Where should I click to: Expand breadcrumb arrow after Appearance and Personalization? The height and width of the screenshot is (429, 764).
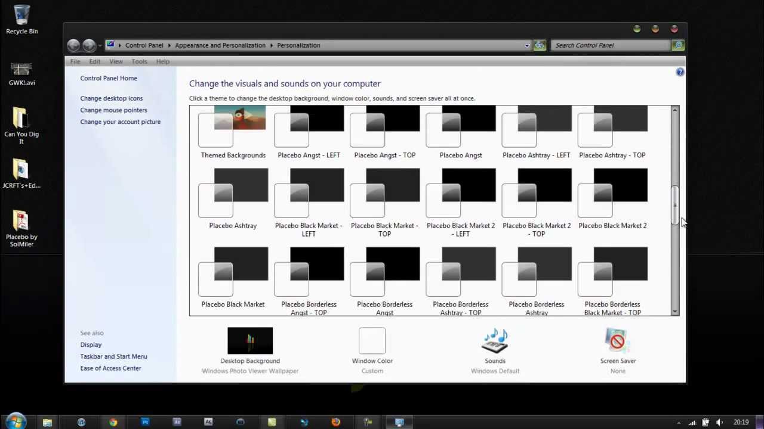pos(272,45)
